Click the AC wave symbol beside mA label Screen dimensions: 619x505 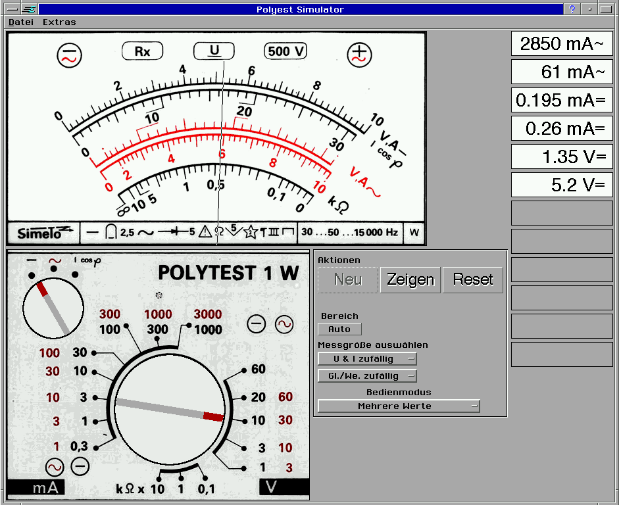tap(55, 466)
